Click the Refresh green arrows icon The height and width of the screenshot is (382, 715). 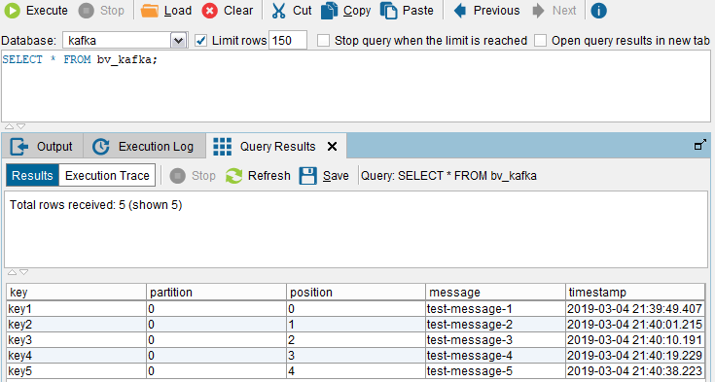(233, 176)
